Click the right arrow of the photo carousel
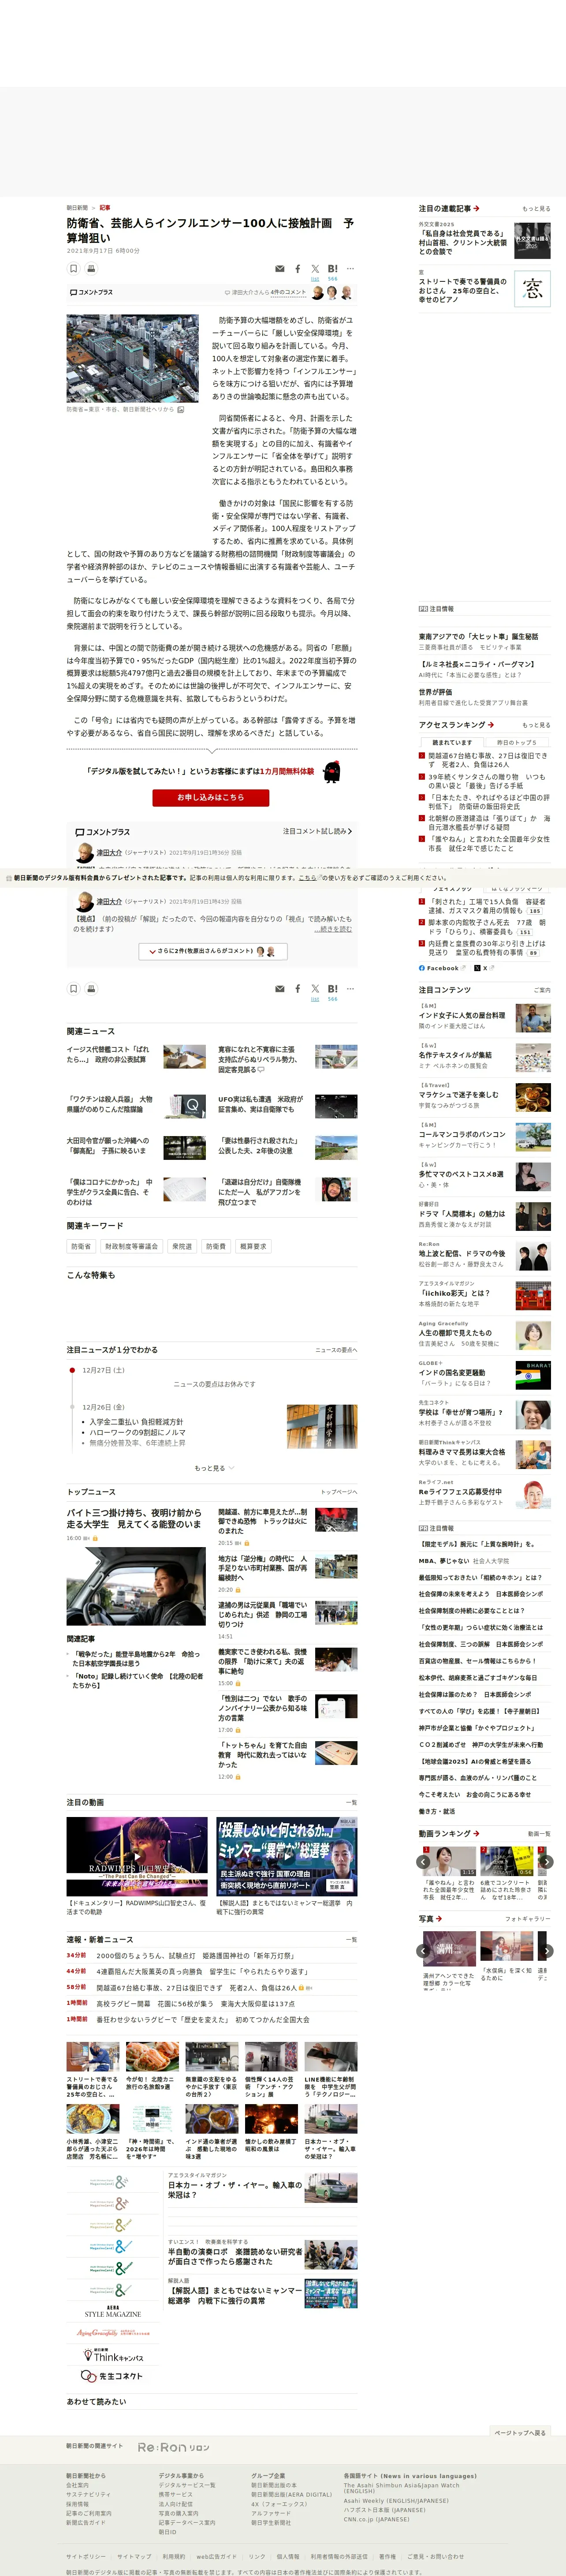 [x=546, y=1950]
